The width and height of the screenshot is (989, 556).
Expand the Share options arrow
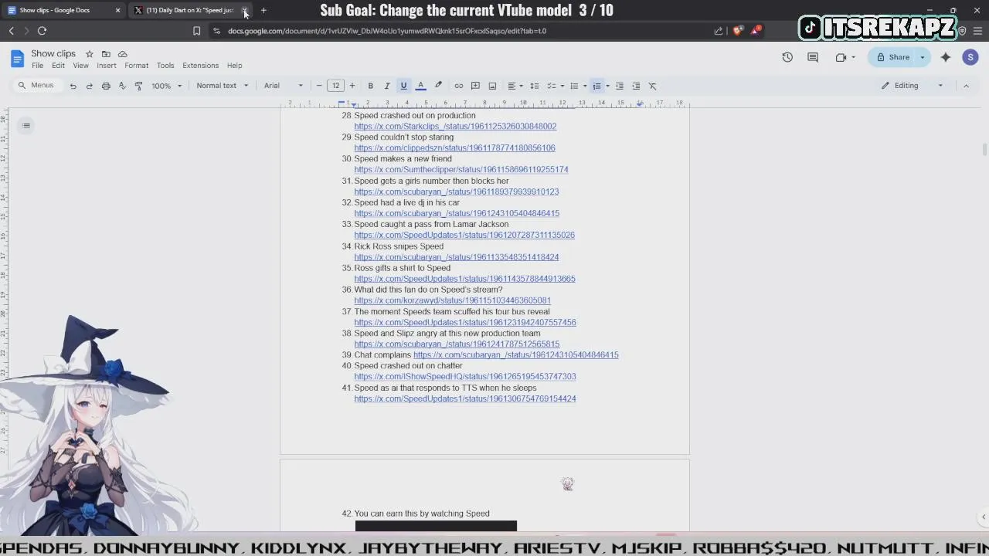923,57
